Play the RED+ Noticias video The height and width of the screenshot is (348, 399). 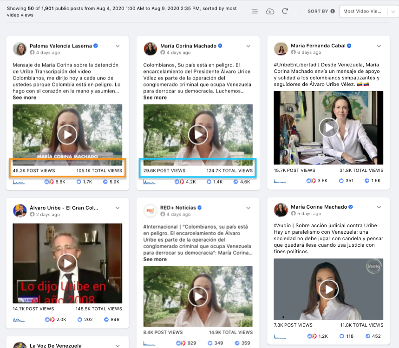point(198,296)
